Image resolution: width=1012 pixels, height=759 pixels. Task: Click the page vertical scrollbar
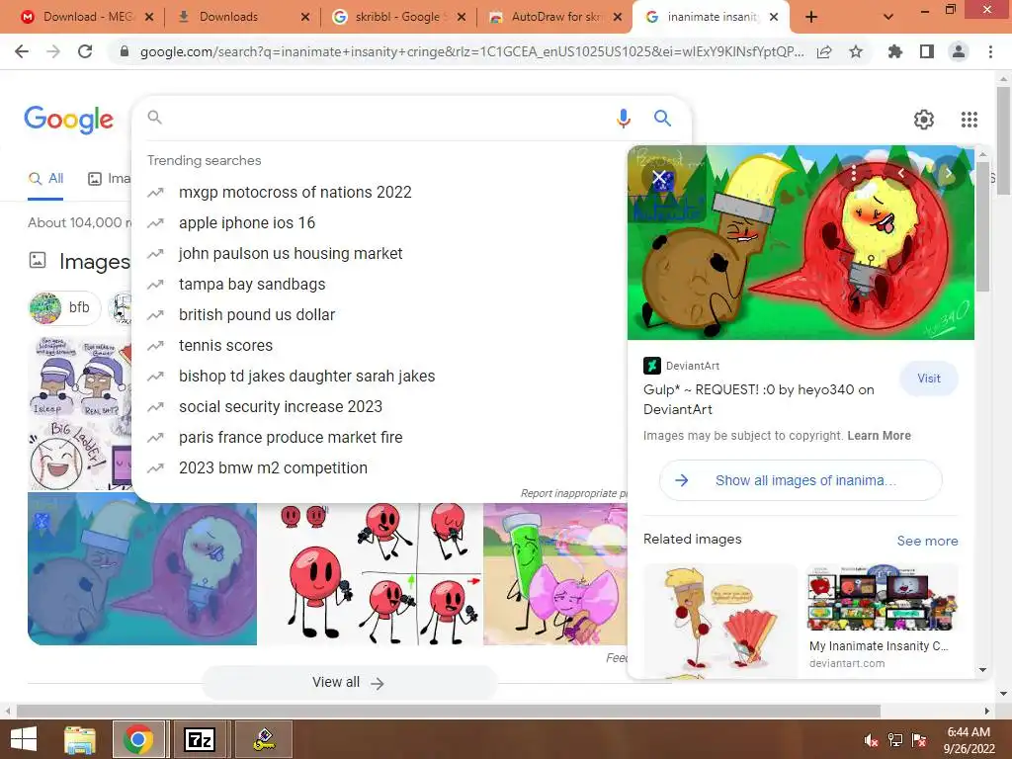[x=1003, y=140]
